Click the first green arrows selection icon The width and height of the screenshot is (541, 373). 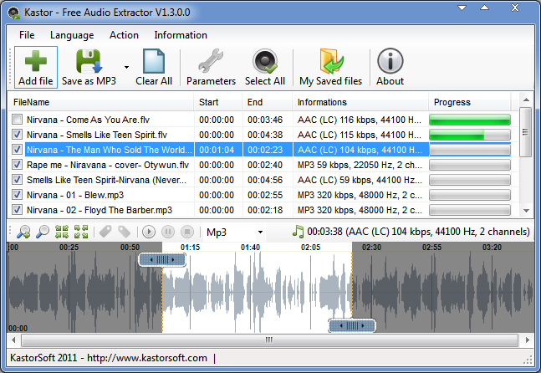pyautogui.click(x=62, y=232)
